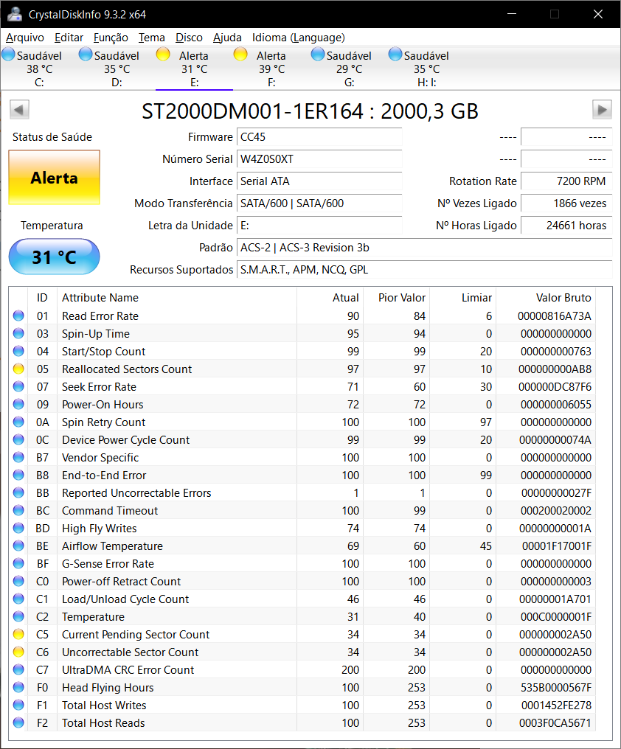Click blue status orb for Read Error Rate
Image resolution: width=621 pixels, height=749 pixels.
click(x=18, y=316)
